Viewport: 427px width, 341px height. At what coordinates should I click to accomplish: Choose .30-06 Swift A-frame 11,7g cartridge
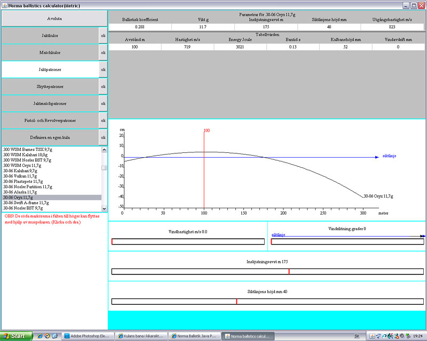(26, 203)
